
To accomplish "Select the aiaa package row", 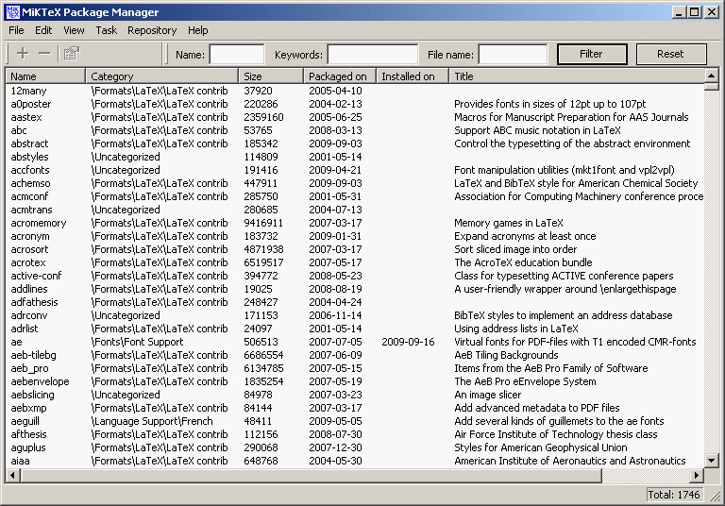I will pyautogui.click(x=355, y=461).
